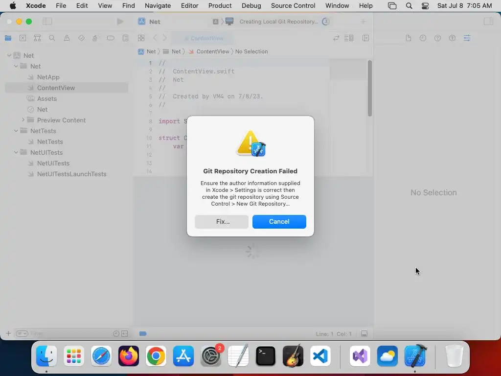Open the Quick Help inspector icon
Viewport: 501px width, 376px height.
coord(437,38)
